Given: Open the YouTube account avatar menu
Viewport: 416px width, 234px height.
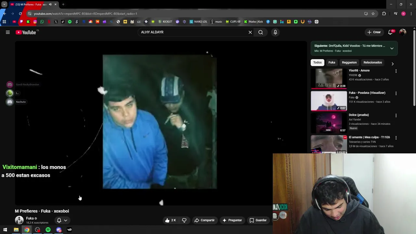Looking at the screenshot, I should 403,32.
